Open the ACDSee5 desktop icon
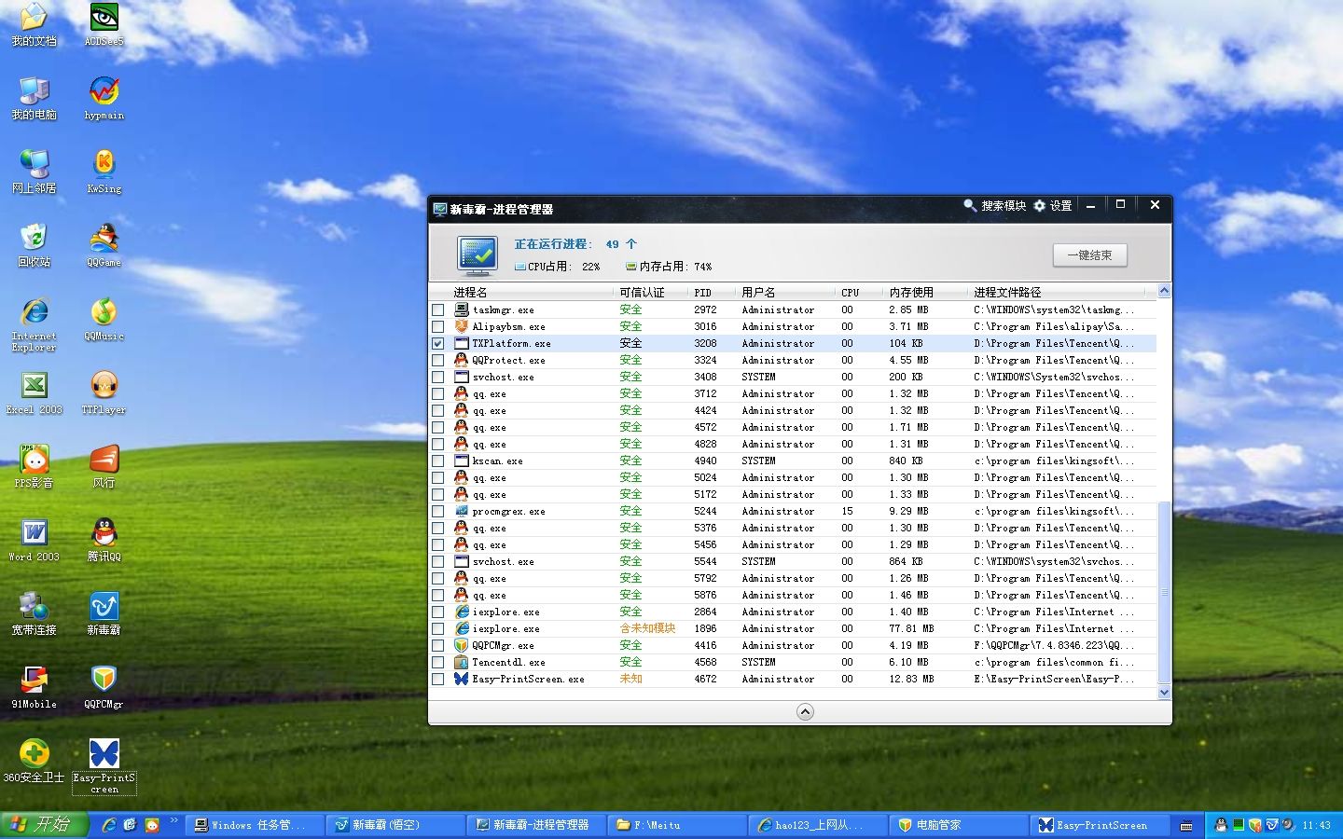The image size is (1343, 839). coord(104,25)
